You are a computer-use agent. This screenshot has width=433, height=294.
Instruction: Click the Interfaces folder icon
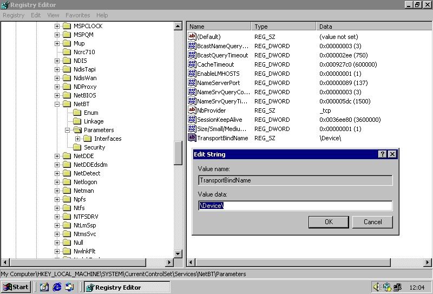point(88,139)
